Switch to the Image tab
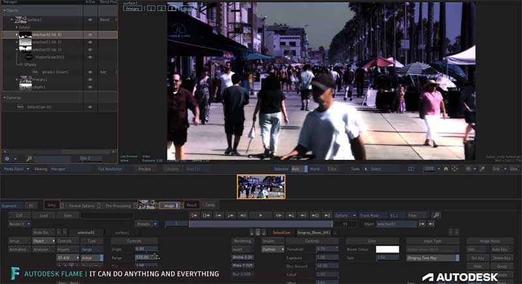The image size is (522, 284). point(169,206)
